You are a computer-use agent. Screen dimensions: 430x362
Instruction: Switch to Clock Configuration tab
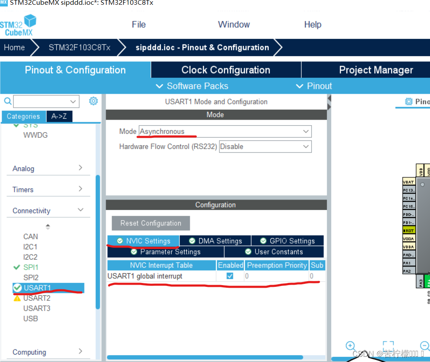(x=226, y=70)
